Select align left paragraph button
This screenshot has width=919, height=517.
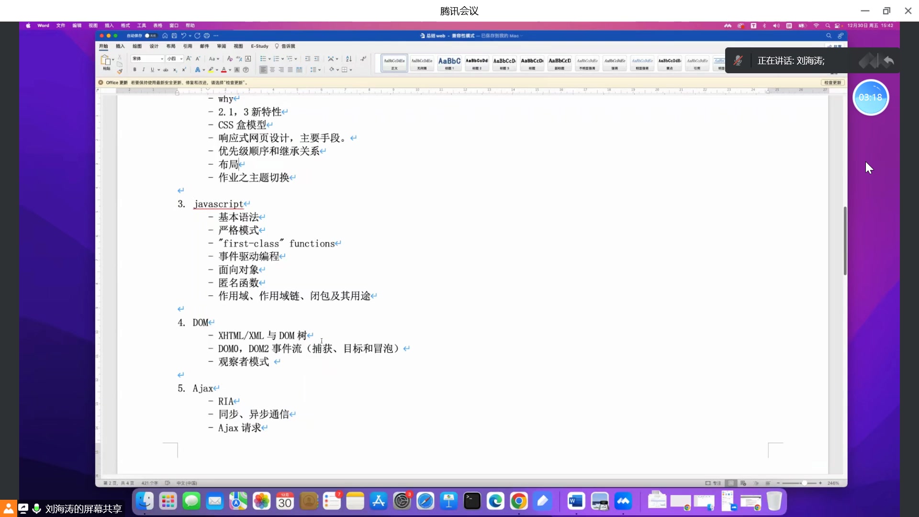point(263,70)
